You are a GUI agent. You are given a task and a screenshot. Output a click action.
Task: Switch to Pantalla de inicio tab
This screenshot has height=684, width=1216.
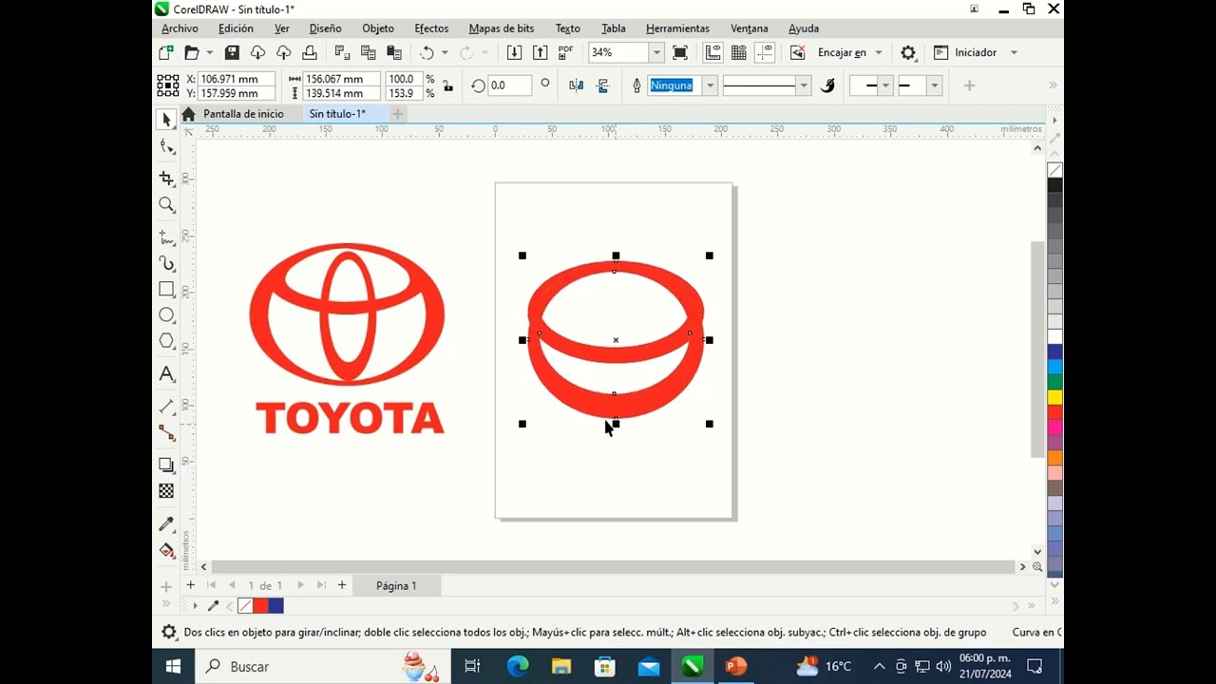coord(243,114)
